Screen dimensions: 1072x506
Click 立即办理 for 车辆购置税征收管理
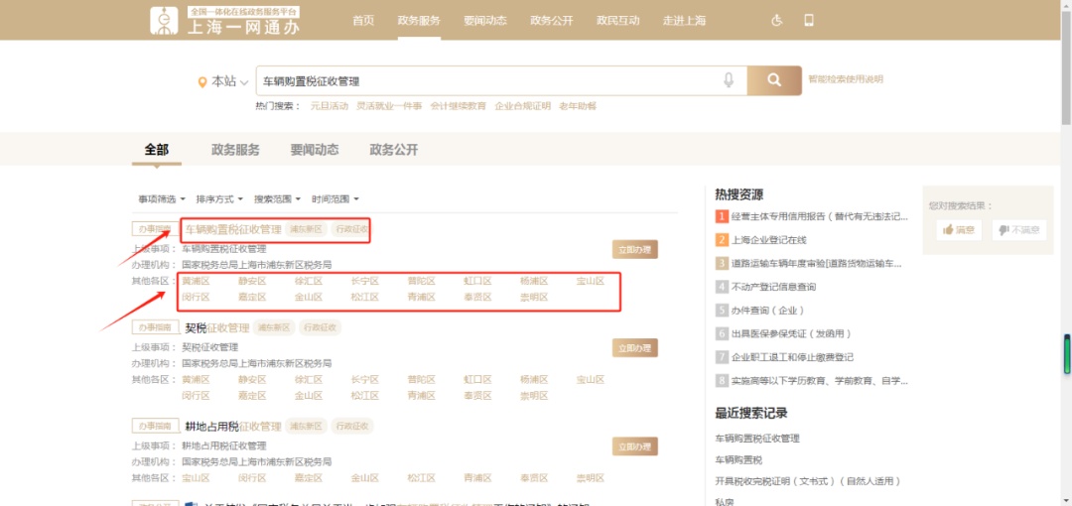[x=634, y=250]
